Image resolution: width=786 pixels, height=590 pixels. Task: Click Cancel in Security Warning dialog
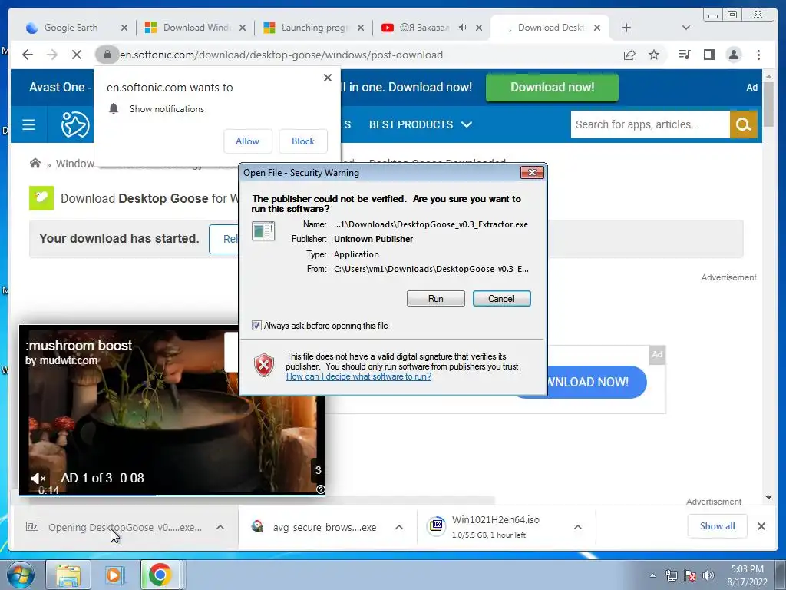[501, 299]
